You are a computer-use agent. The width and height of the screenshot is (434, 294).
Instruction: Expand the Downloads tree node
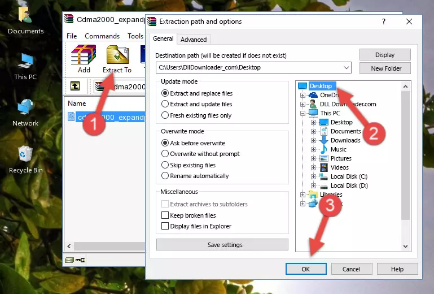tap(313, 140)
